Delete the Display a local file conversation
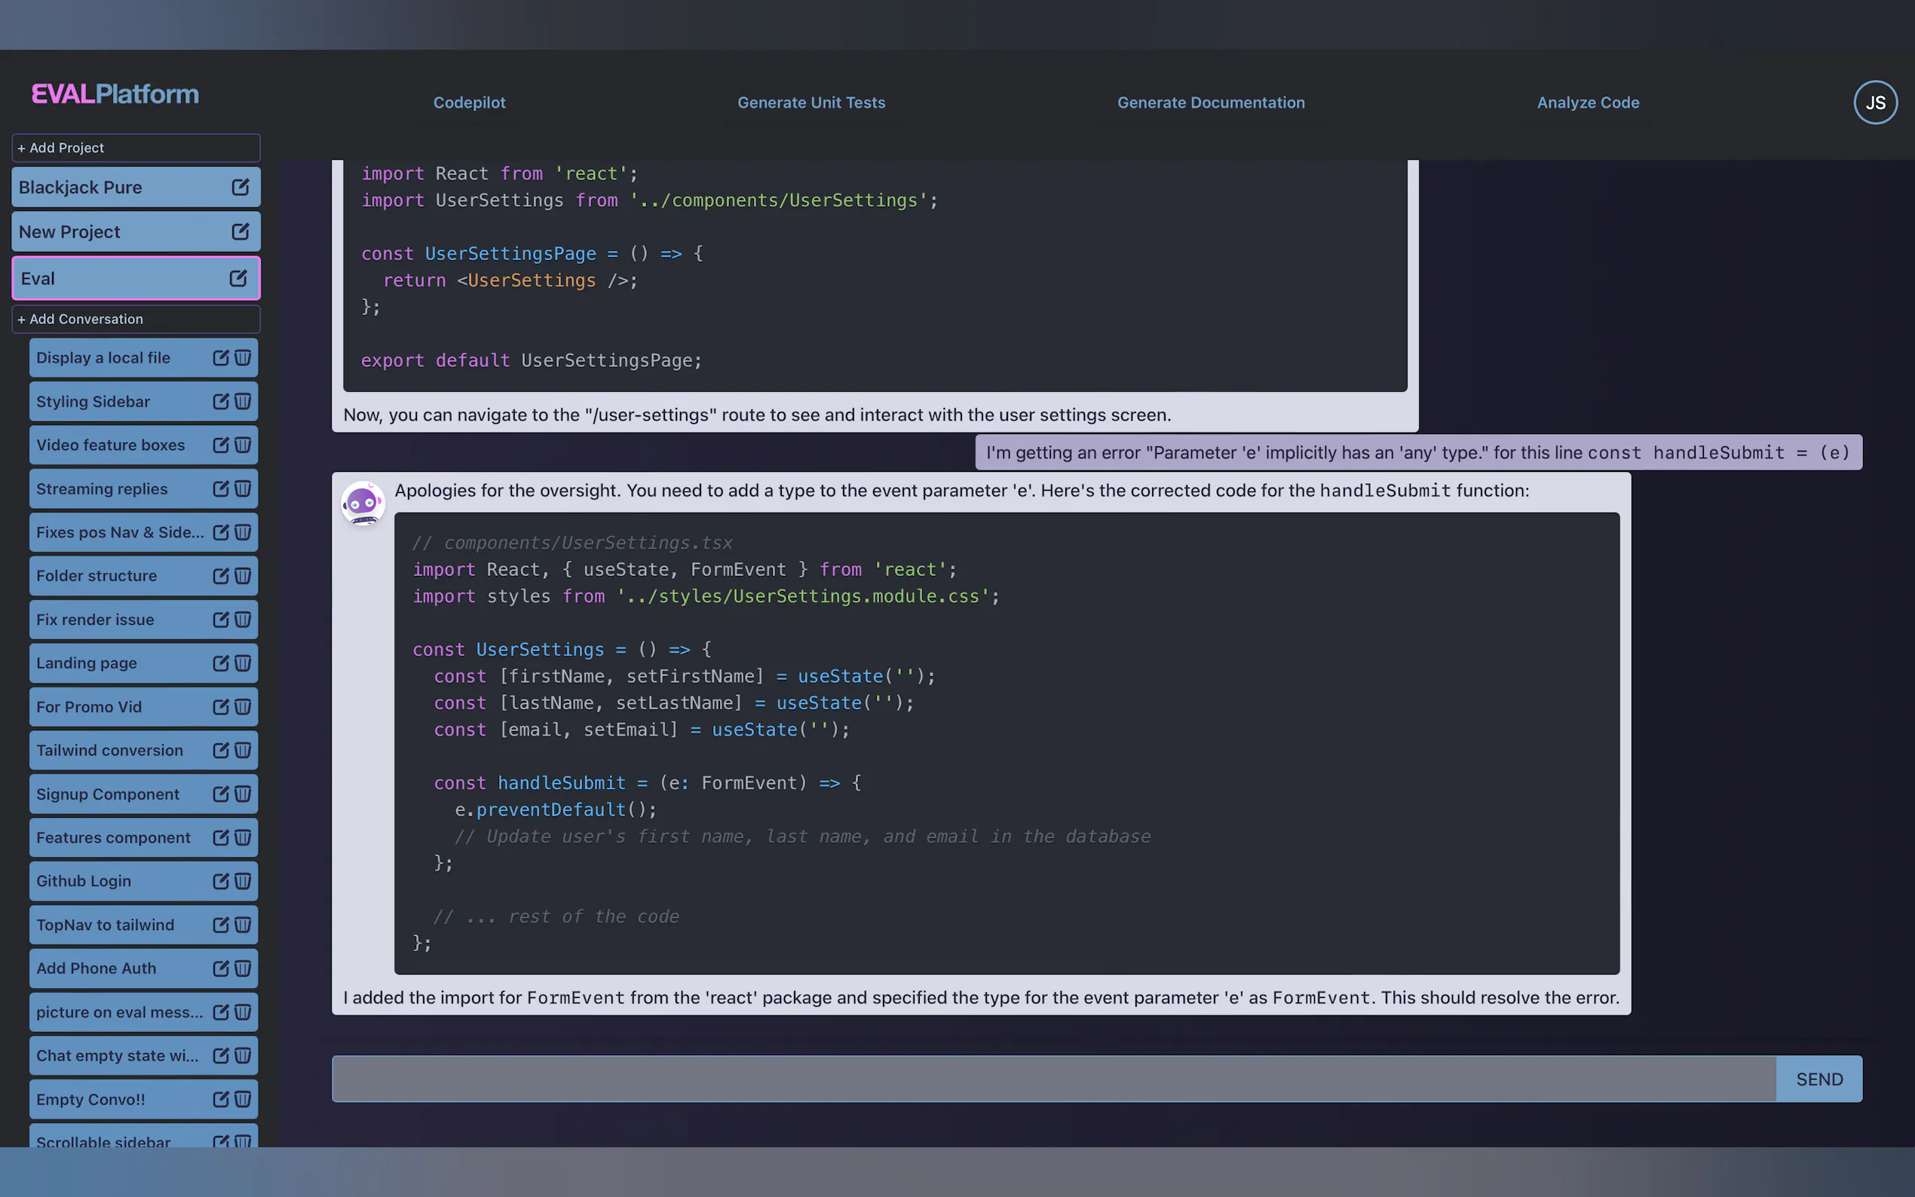This screenshot has width=1915, height=1197. 243,357
